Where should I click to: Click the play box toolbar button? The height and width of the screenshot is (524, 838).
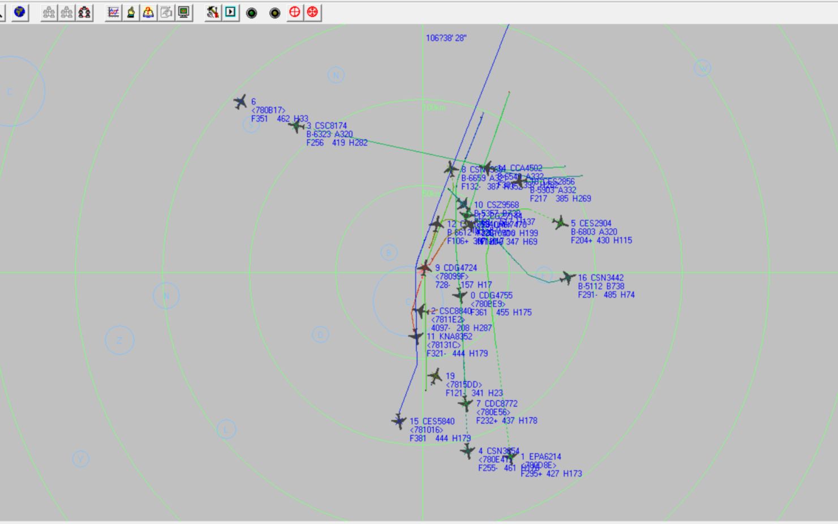(230, 12)
